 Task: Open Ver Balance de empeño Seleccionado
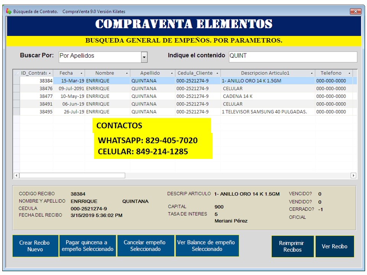click(x=207, y=246)
